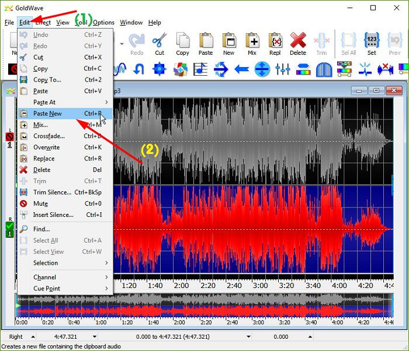Click the Redo toolbar icon

coord(137,44)
